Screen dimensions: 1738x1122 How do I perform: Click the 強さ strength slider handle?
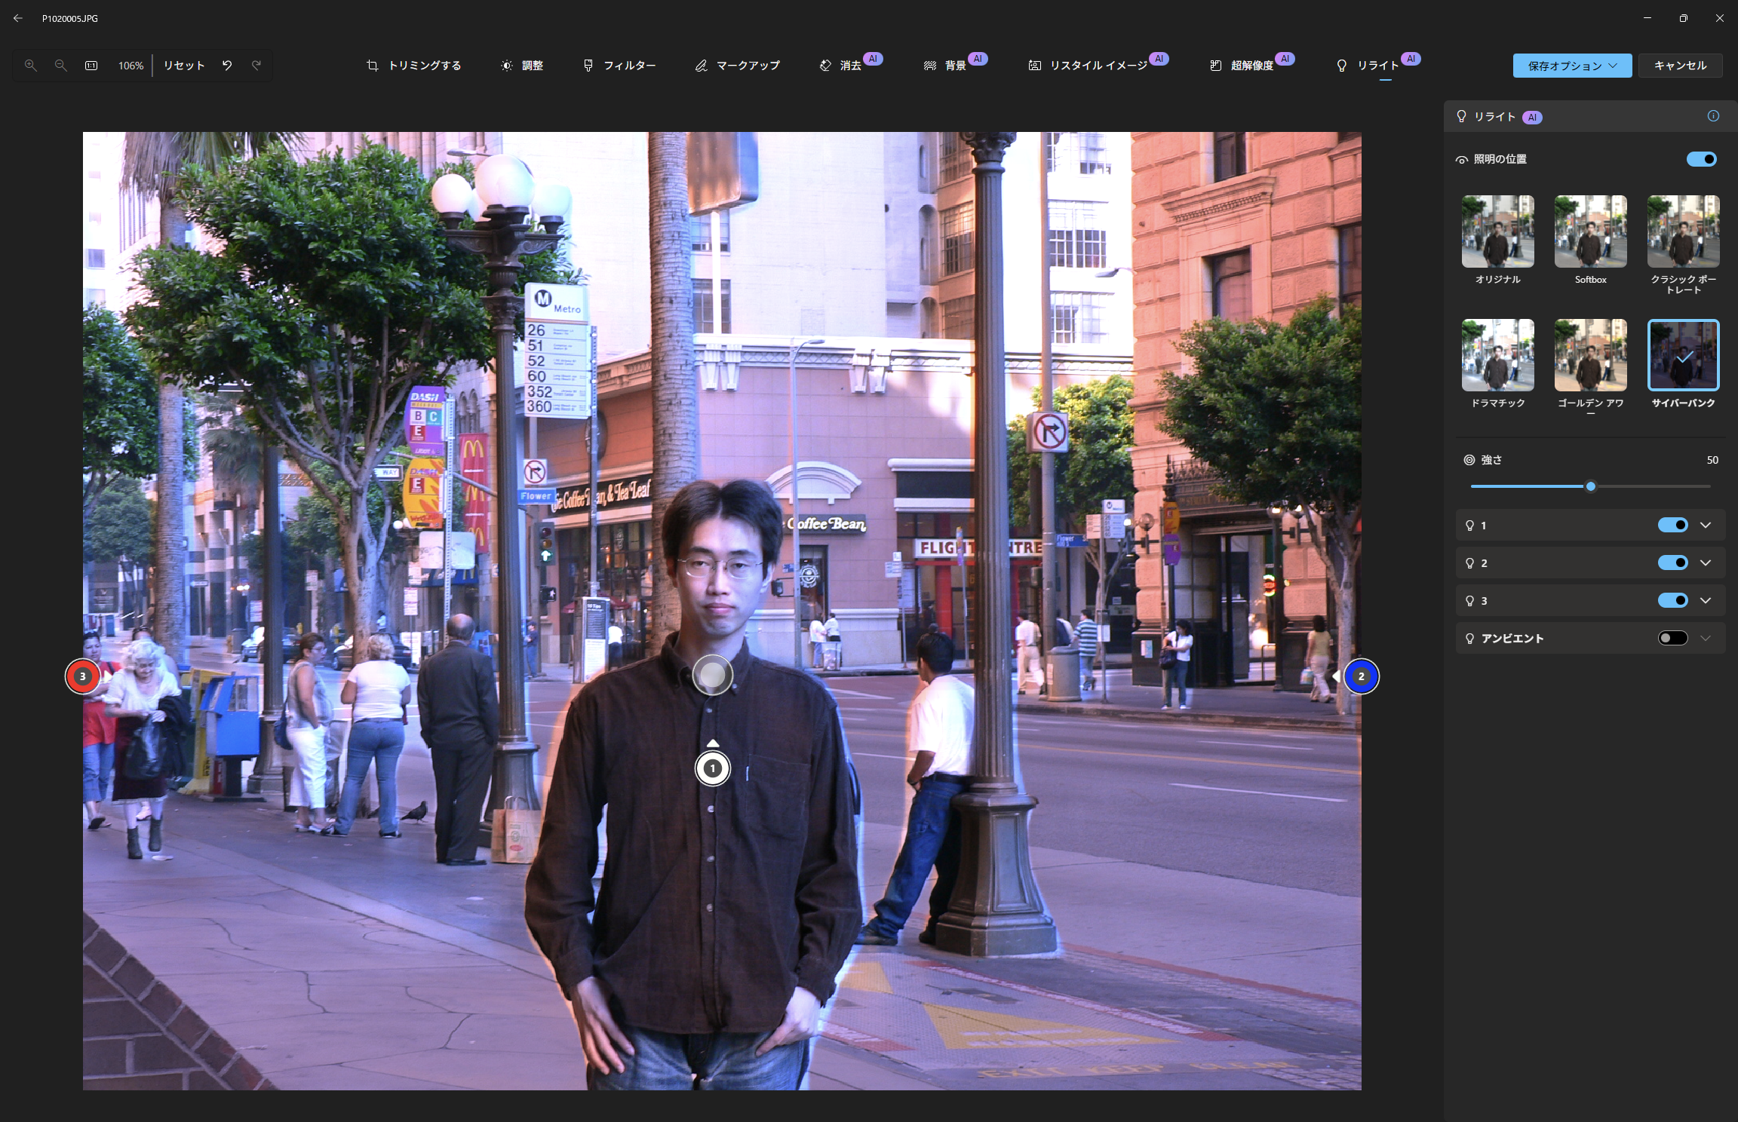1591,486
